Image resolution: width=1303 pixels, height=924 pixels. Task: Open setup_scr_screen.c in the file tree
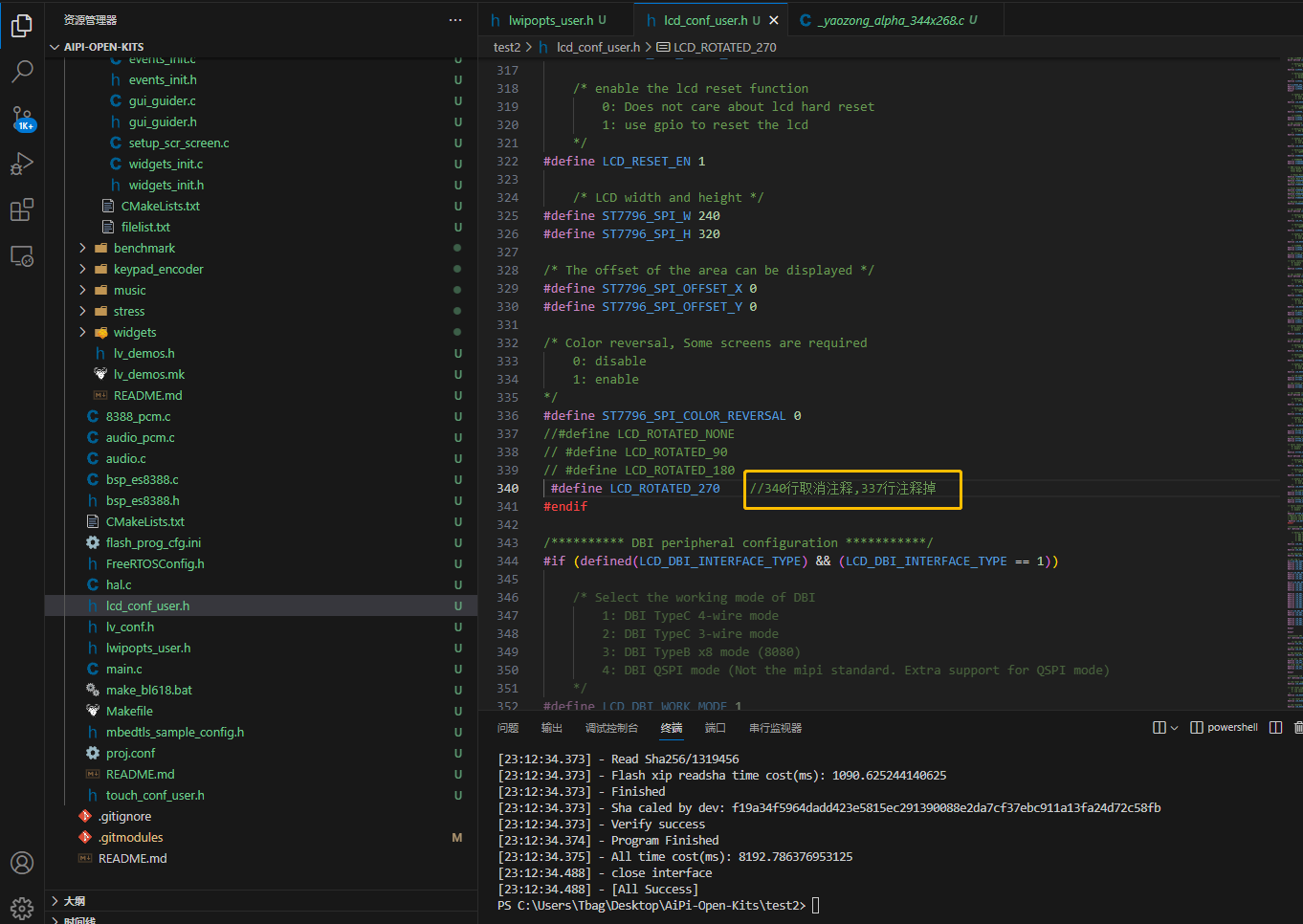(261, 143)
